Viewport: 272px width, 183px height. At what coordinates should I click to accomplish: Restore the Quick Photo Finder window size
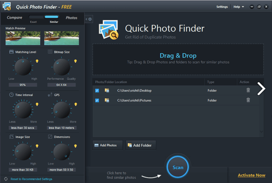[x=259, y=7]
